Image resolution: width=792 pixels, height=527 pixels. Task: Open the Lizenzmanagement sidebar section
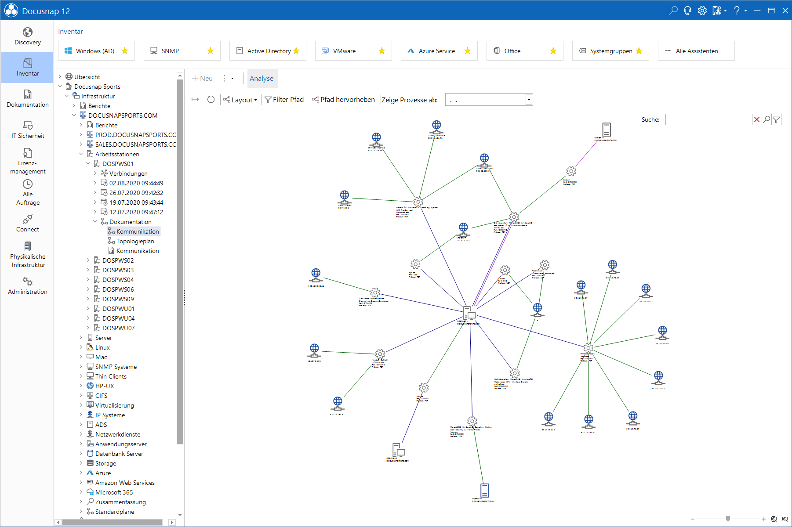(x=27, y=161)
